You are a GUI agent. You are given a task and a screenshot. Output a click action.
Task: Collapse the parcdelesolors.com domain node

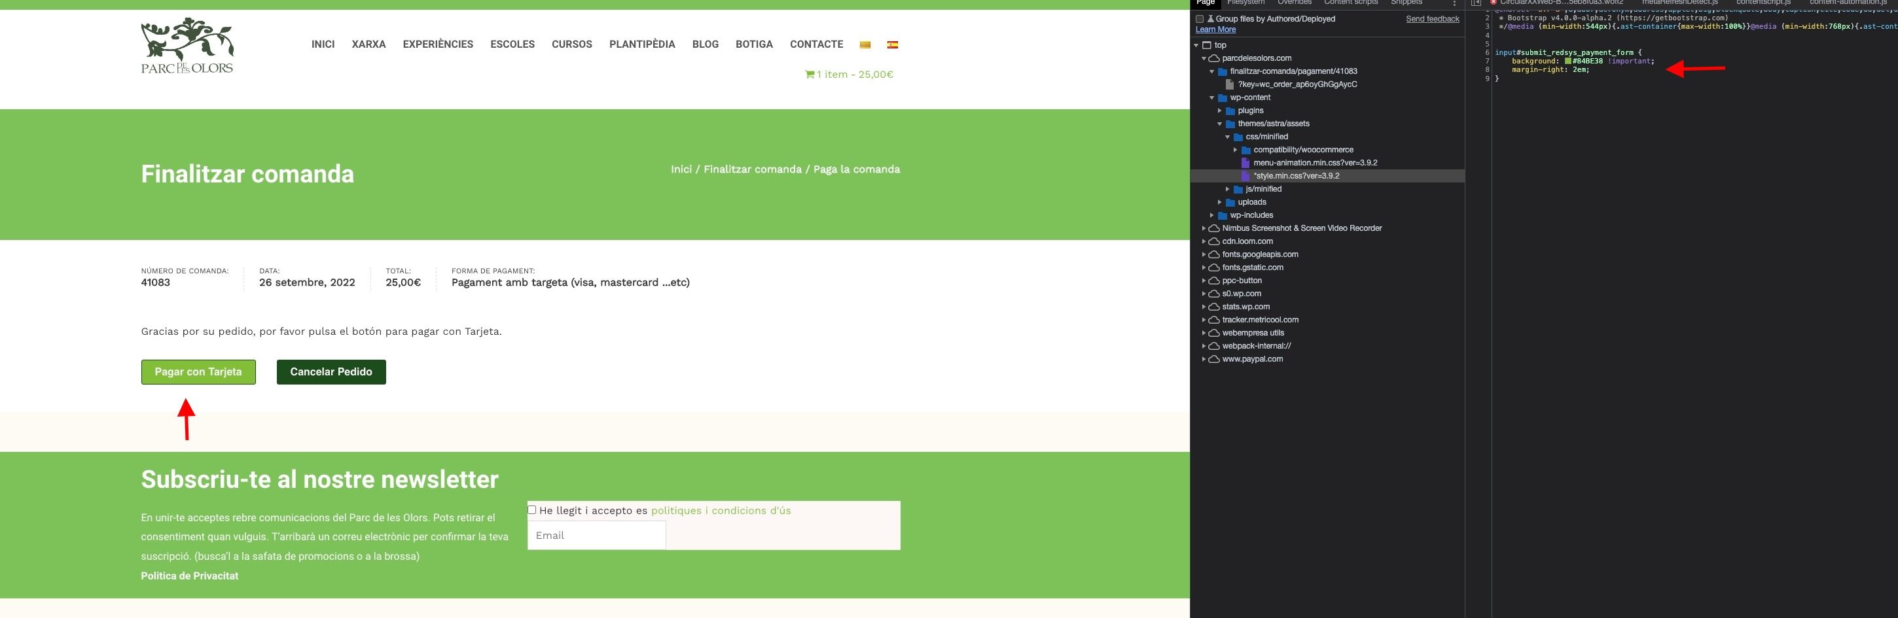1204,58
